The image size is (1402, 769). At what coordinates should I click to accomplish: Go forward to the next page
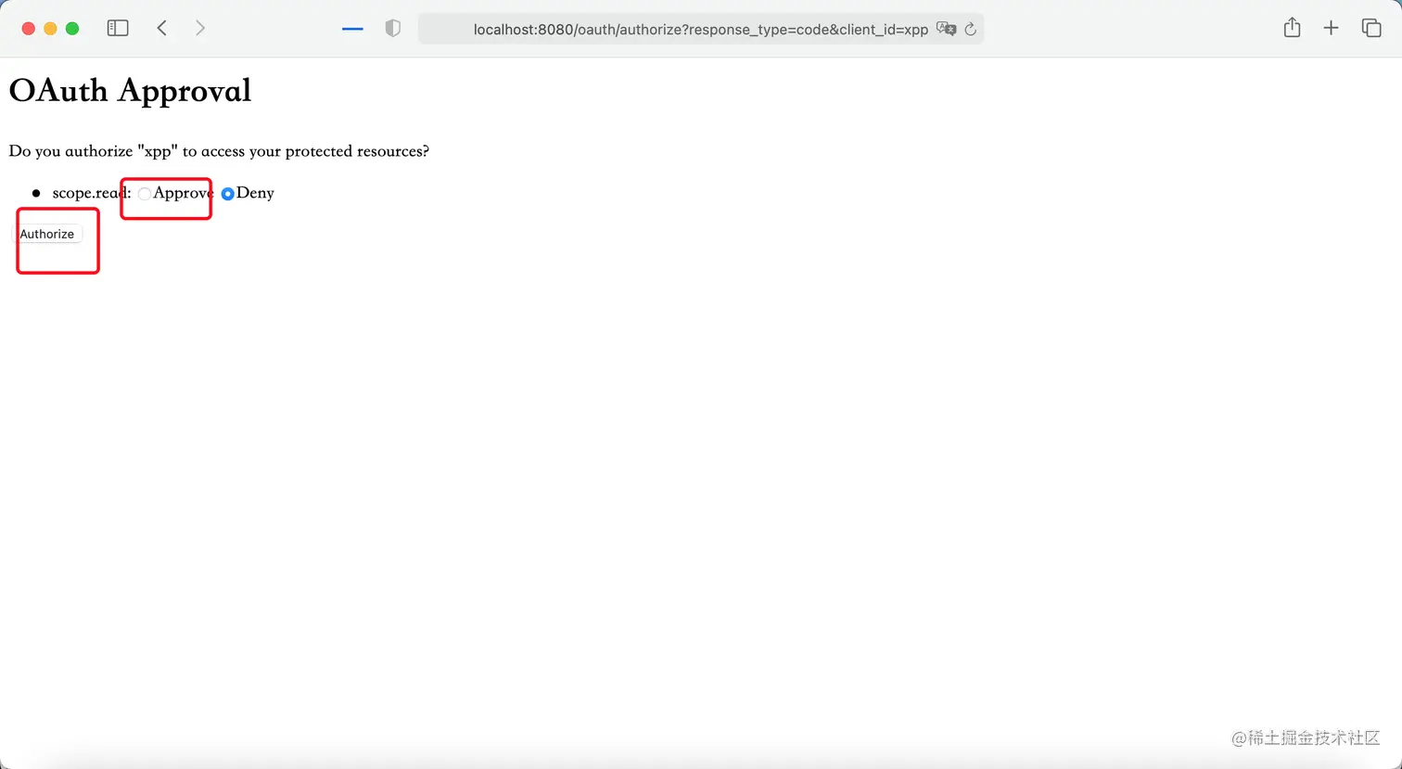pos(200,29)
